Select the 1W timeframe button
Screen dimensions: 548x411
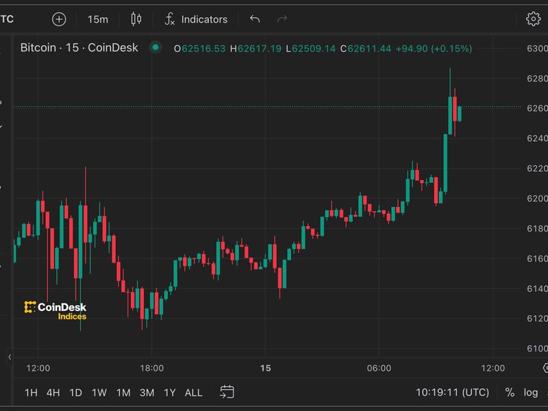[99, 393]
